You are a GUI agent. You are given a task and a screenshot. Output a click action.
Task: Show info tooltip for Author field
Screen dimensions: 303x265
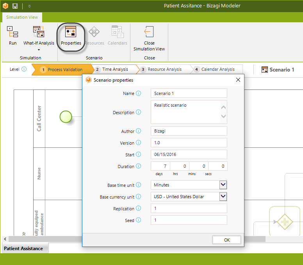[138, 131]
